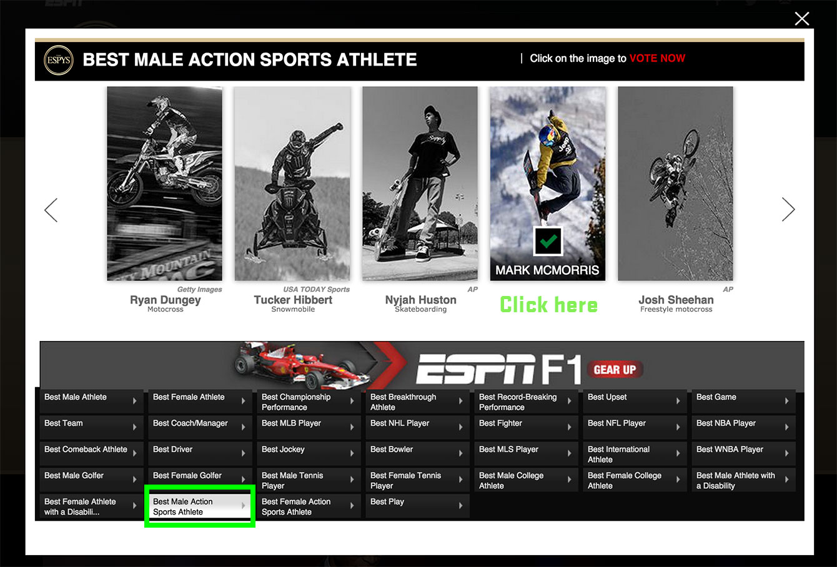Show next nominees with right arrow

(x=788, y=210)
